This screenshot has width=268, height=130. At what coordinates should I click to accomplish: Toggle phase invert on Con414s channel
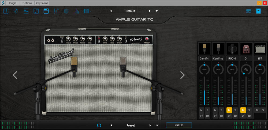point(215,116)
